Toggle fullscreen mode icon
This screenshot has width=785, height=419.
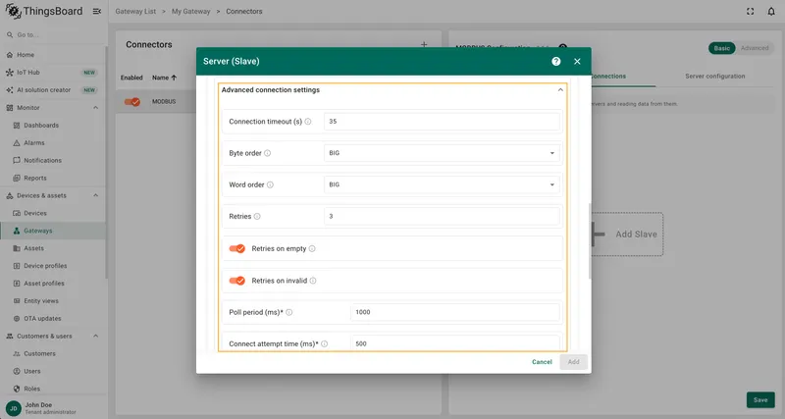[x=750, y=11]
